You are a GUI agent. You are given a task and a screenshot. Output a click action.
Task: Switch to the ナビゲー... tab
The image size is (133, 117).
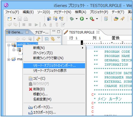pyautogui.click(x=42, y=32)
